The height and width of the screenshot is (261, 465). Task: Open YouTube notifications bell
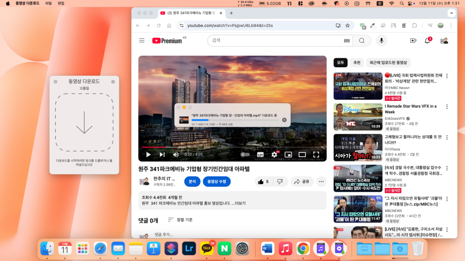[427, 40]
